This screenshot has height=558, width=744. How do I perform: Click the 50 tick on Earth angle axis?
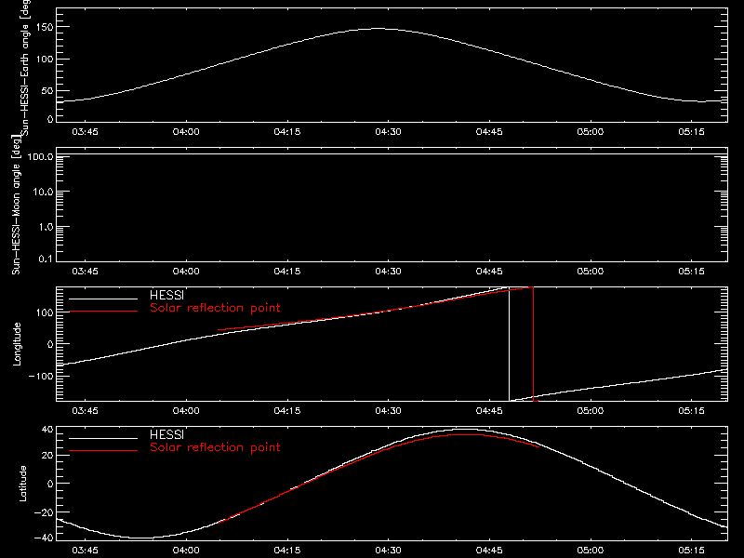pos(47,90)
